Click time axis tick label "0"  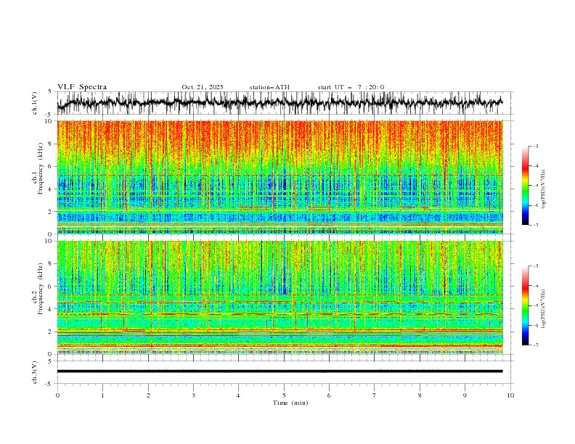(57, 395)
